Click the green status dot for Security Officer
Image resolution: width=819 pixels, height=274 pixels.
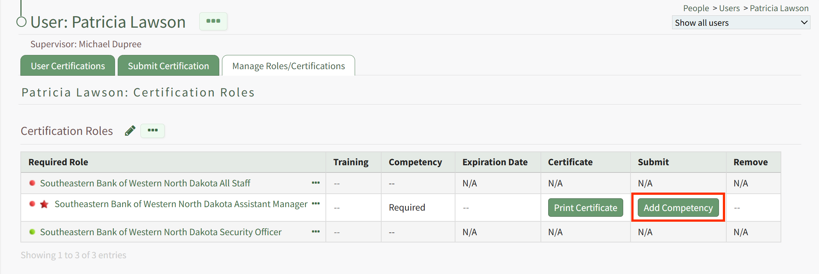click(32, 232)
